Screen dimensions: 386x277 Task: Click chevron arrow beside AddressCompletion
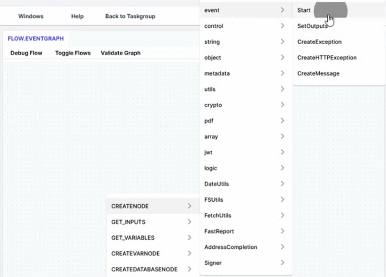click(282, 246)
